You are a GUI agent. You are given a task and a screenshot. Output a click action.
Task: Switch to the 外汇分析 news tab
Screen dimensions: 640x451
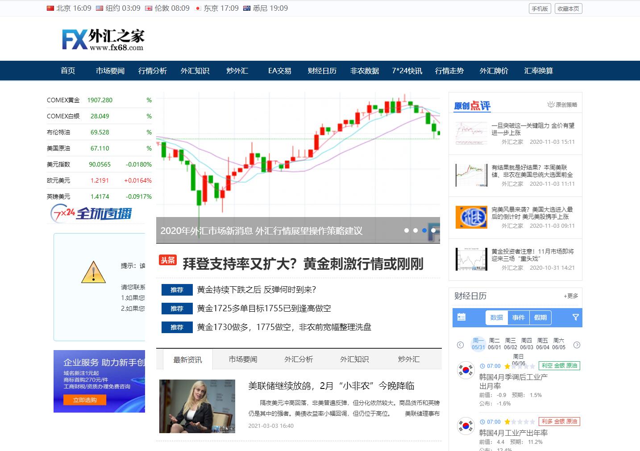tap(299, 359)
